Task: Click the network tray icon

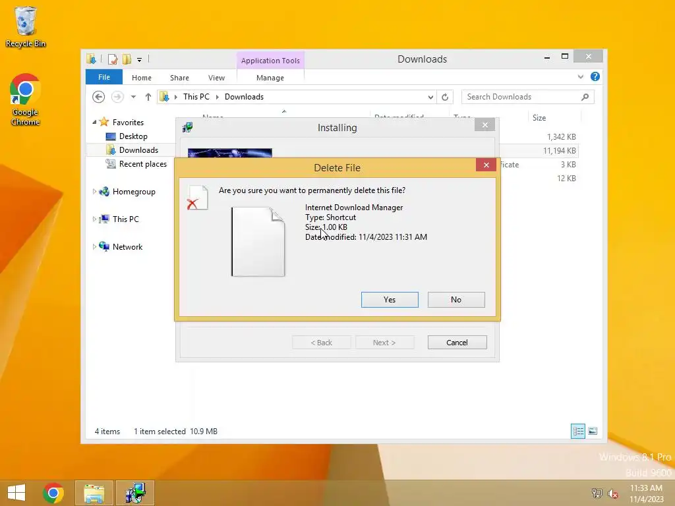Action: 597,493
